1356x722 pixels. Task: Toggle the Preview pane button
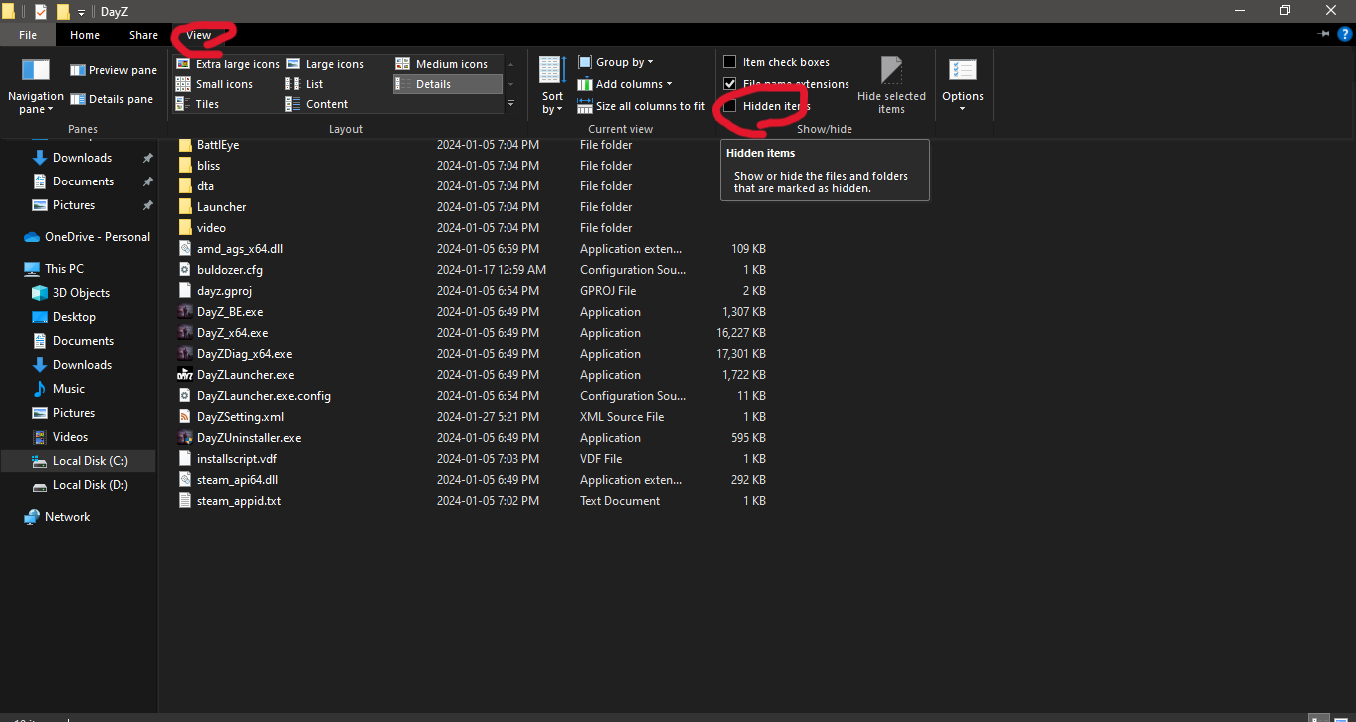click(x=113, y=70)
